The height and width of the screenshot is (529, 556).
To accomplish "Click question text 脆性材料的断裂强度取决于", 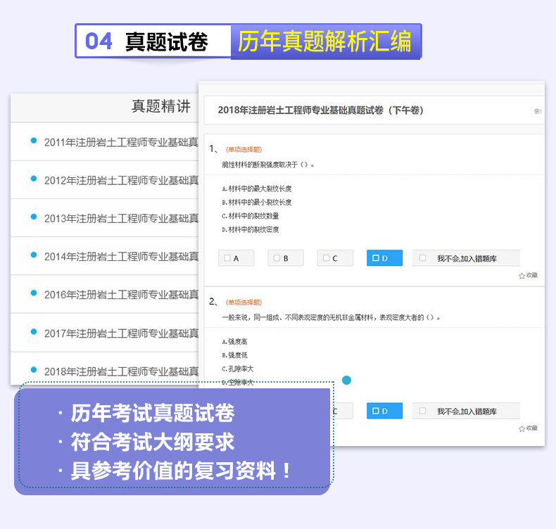I will click(x=260, y=165).
